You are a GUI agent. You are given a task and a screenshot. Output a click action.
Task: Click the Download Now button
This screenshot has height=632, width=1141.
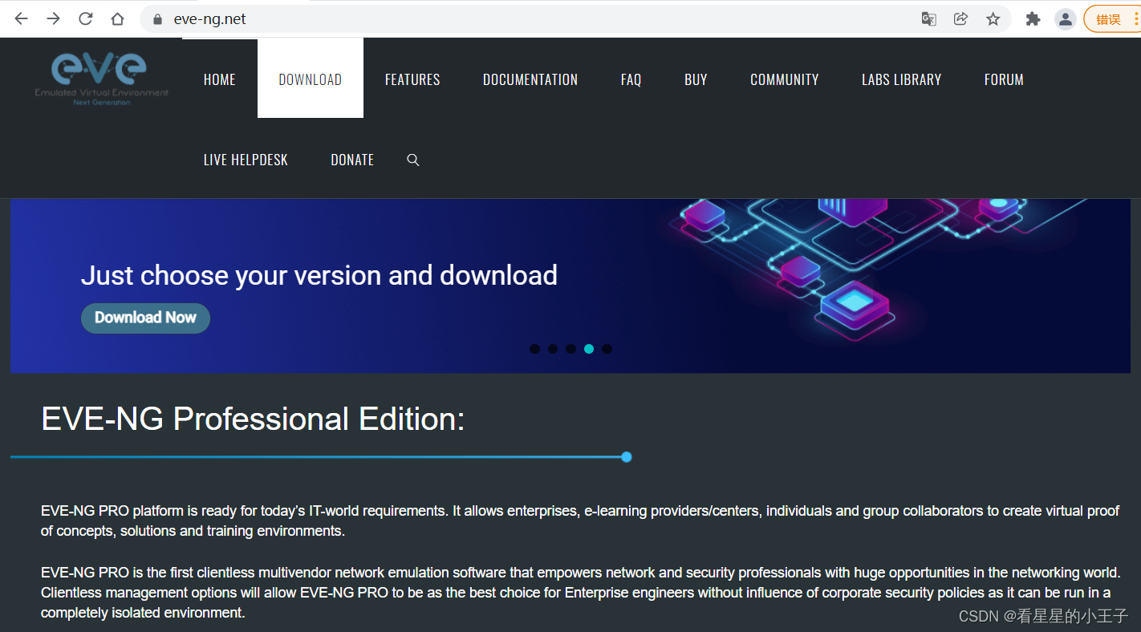coord(145,318)
